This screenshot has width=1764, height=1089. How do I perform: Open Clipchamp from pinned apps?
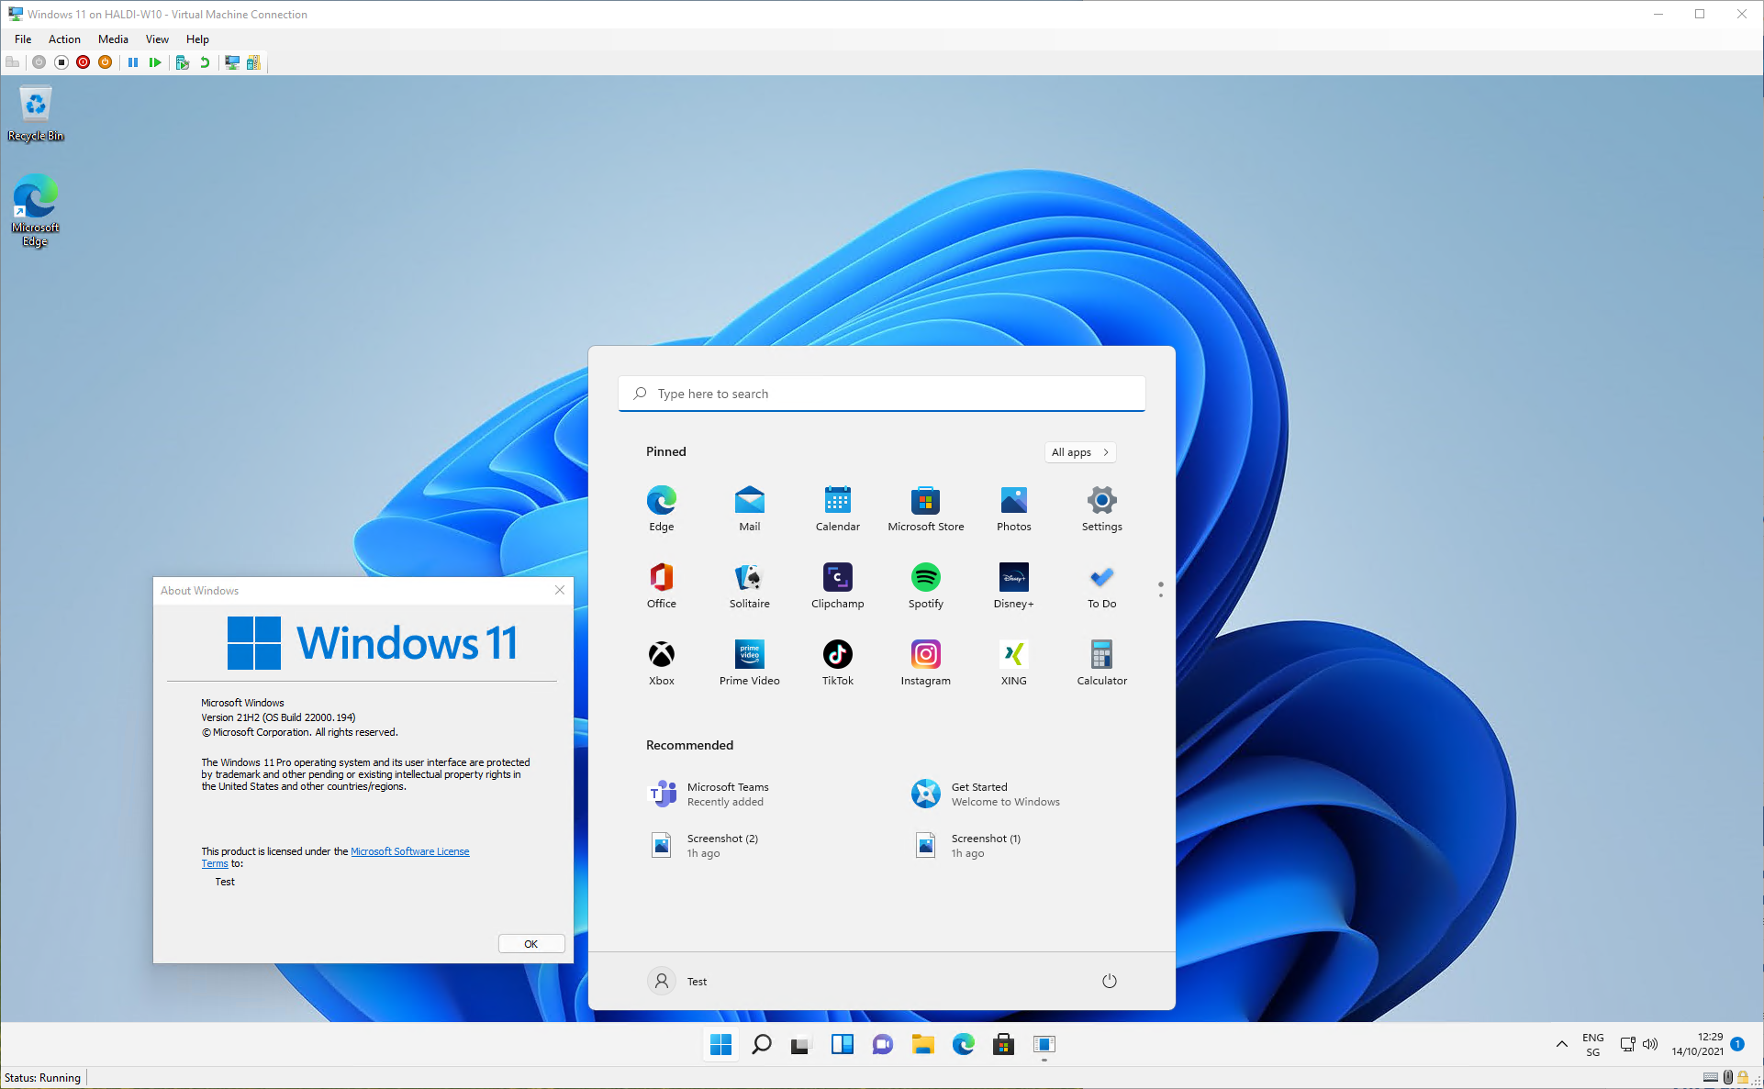[x=837, y=586]
